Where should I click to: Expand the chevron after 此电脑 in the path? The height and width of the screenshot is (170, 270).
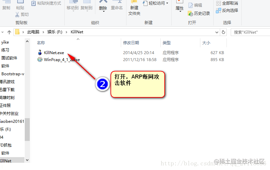(43, 32)
